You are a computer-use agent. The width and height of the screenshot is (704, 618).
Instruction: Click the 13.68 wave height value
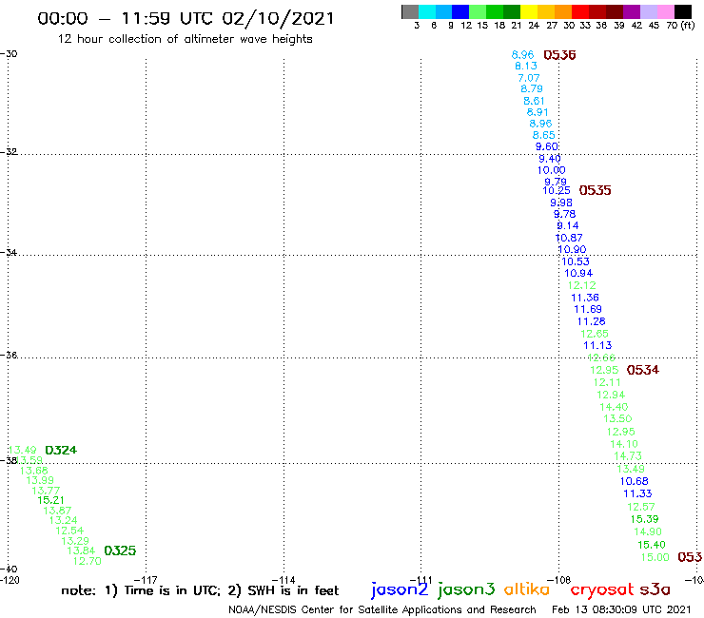pyautogui.click(x=33, y=471)
